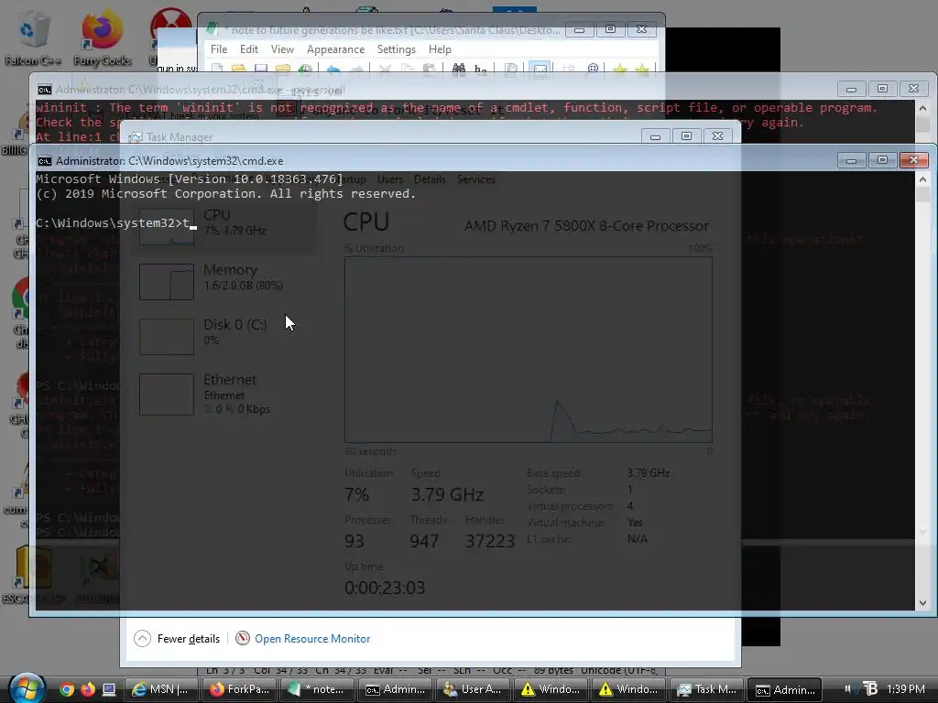Image resolution: width=938 pixels, height=703 pixels.
Task: Open the Falcon C++ desktop icon
Action: click(x=33, y=38)
